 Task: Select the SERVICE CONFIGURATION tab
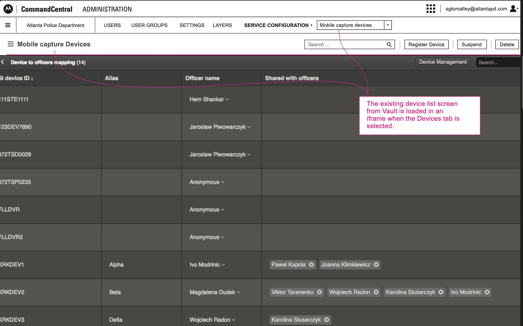coord(276,25)
